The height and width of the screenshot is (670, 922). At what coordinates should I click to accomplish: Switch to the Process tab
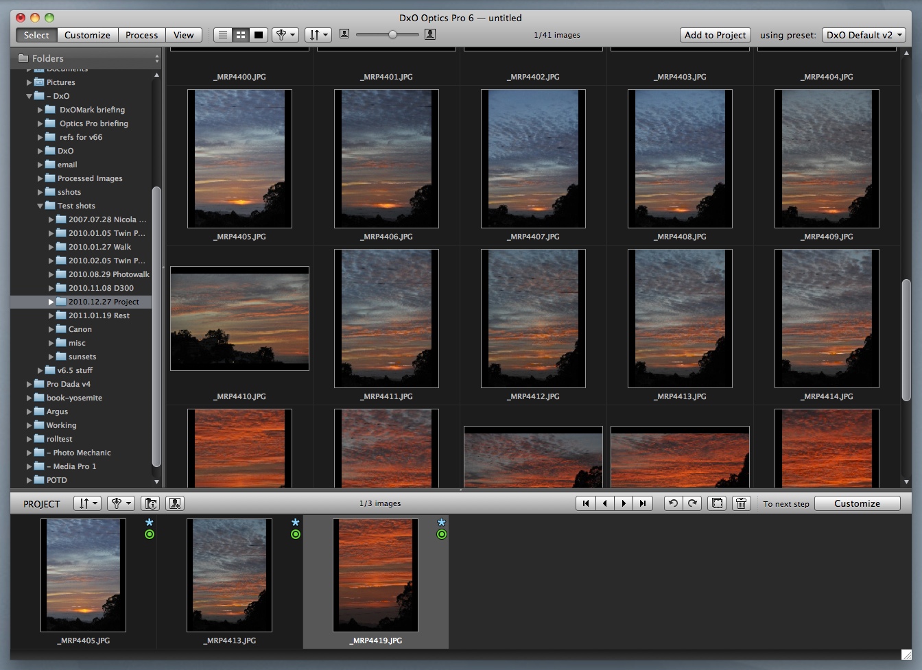tap(142, 35)
